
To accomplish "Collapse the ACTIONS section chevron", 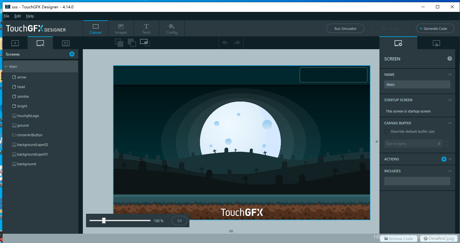I will [450, 159].
